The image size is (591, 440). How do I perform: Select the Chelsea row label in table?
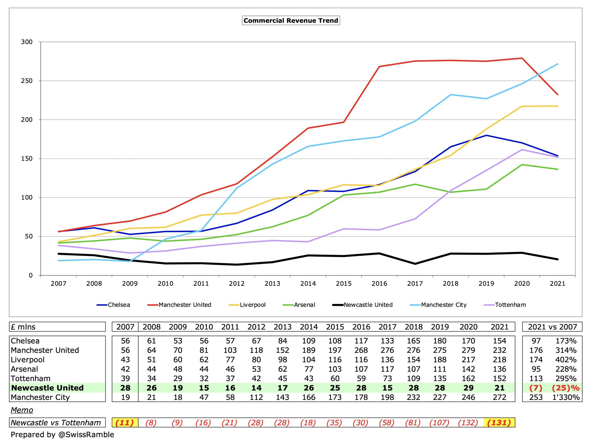point(25,341)
